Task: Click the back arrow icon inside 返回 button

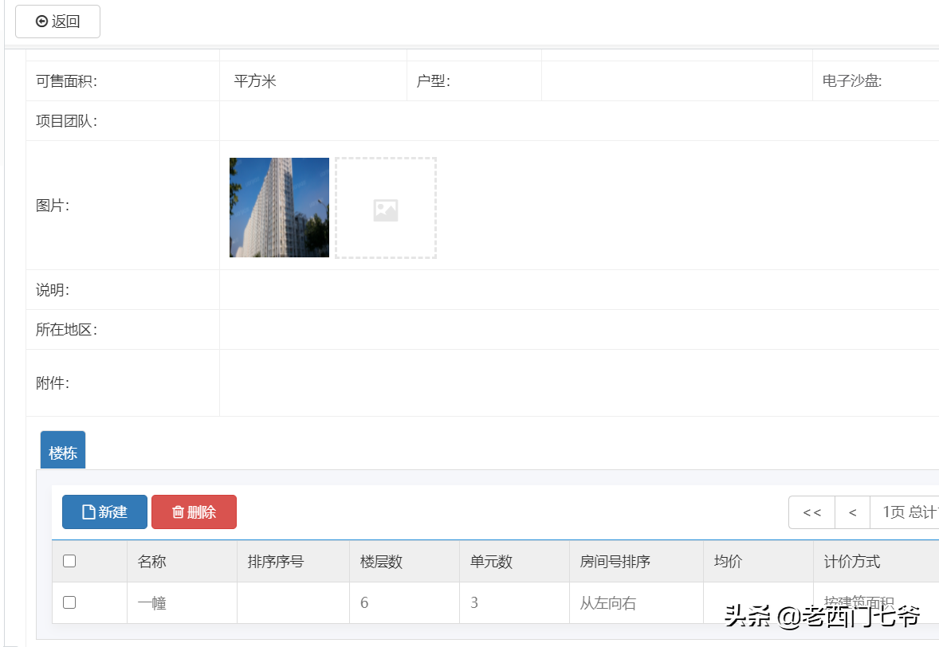Action: point(41,22)
